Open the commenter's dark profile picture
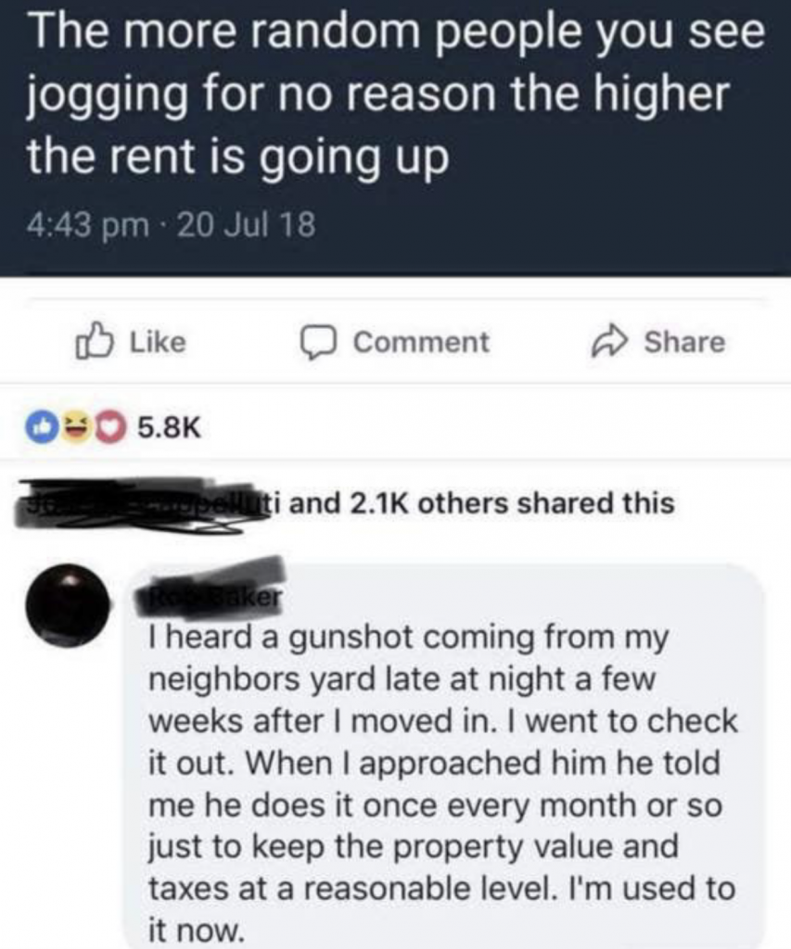 pos(67,605)
